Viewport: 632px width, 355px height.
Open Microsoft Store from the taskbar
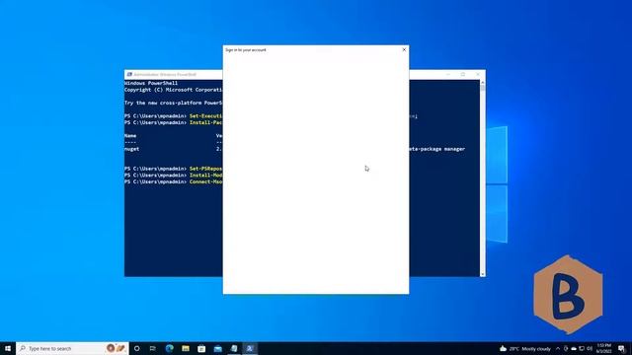coord(201,348)
